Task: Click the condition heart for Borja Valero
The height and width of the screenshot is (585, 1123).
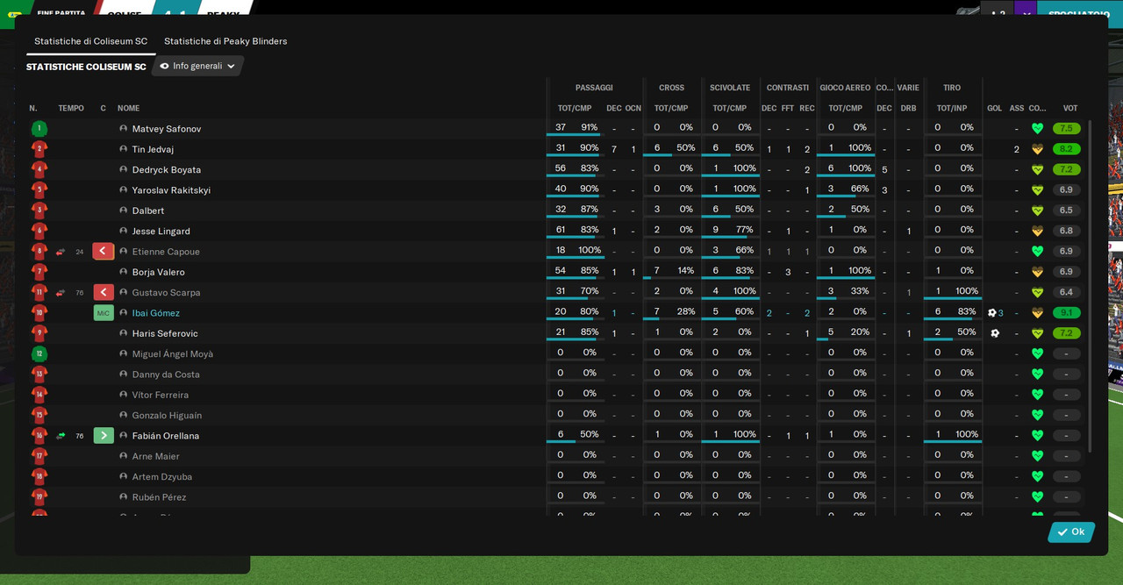Action: point(1037,272)
